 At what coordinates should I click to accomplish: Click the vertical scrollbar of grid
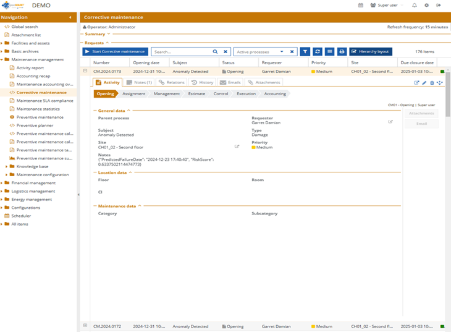(447, 93)
